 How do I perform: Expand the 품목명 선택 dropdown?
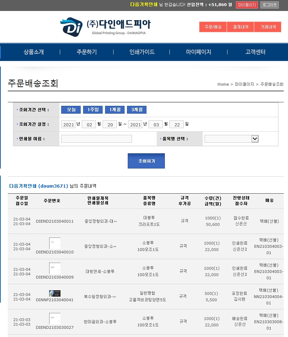point(232,139)
